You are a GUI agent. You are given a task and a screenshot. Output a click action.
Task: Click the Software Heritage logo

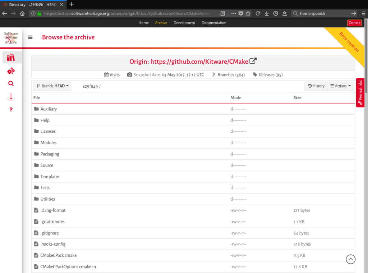[x=11, y=37]
